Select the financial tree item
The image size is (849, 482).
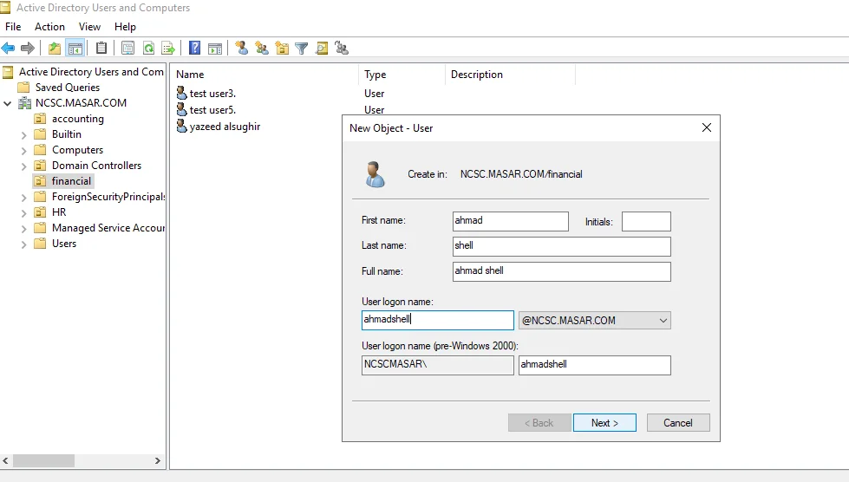(71, 181)
